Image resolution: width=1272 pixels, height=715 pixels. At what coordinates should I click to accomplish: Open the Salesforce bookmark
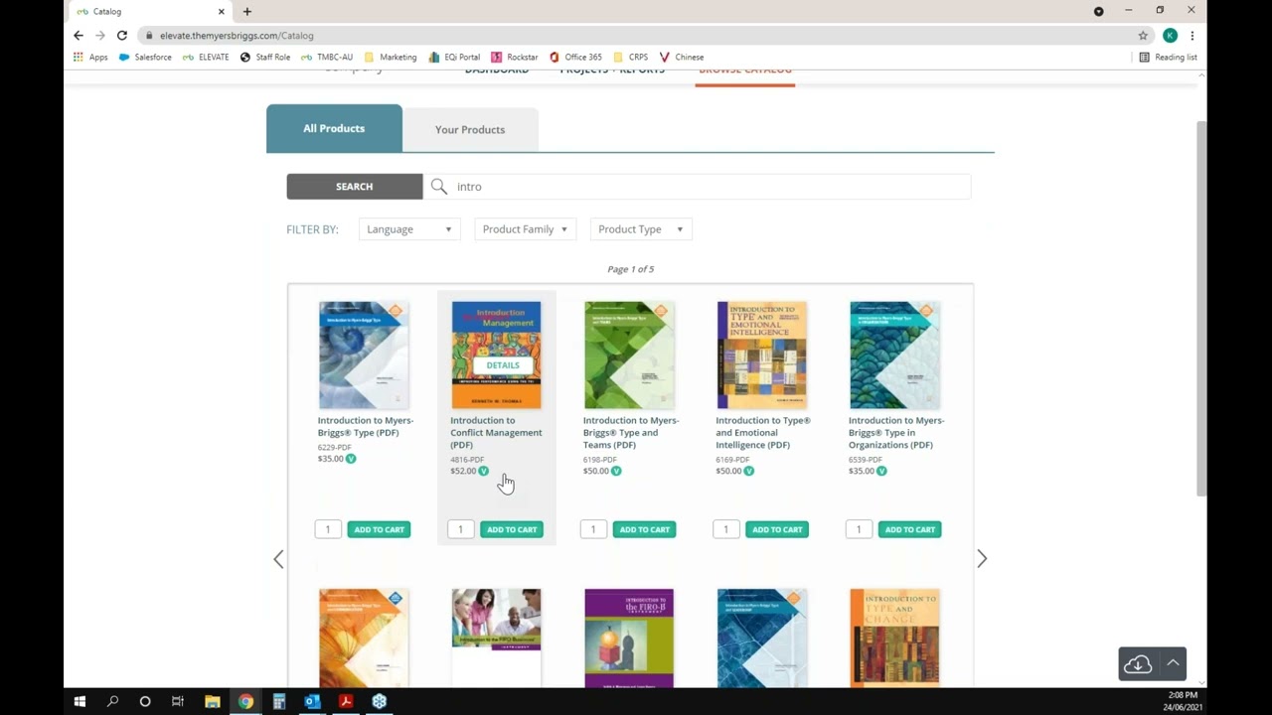pyautogui.click(x=145, y=57)
